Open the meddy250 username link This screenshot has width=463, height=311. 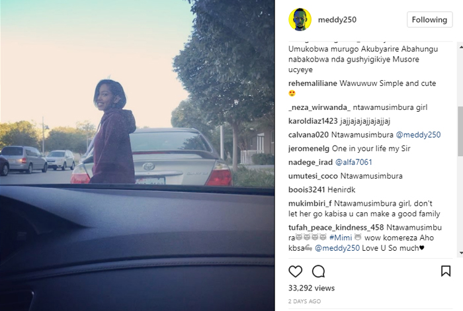337,20
